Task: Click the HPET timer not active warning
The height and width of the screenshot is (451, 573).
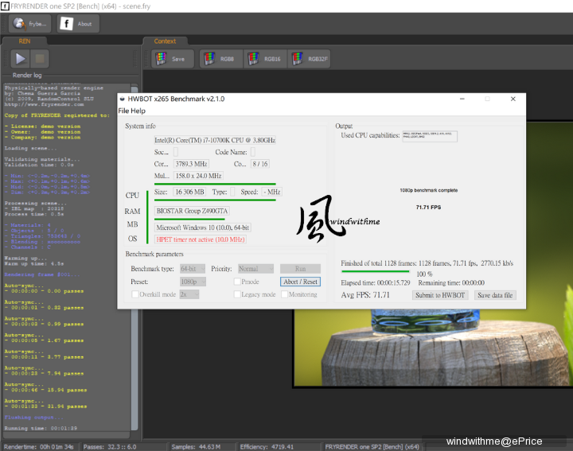Action: tap(201, 239)
